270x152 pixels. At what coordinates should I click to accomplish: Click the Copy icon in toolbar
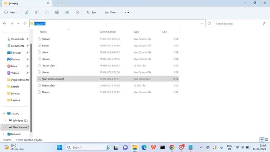coord(37,12)
